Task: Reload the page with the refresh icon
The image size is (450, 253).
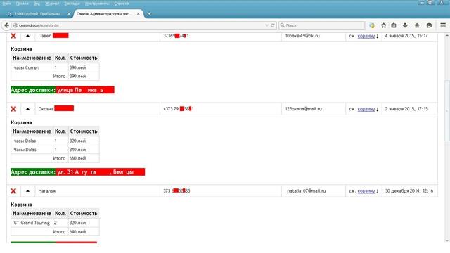Action: point(273,25)
